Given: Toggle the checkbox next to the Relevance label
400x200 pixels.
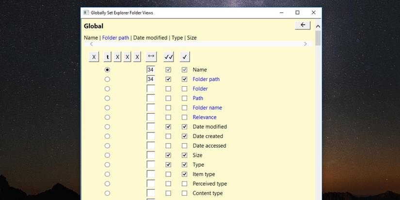Looking at the screenshot, I should (184, 117).
